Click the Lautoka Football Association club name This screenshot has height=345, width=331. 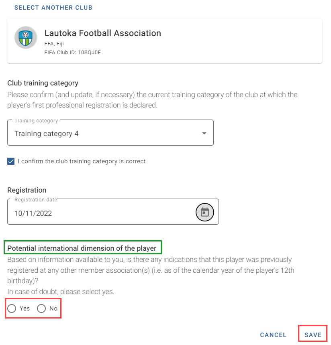click(103, 33)
